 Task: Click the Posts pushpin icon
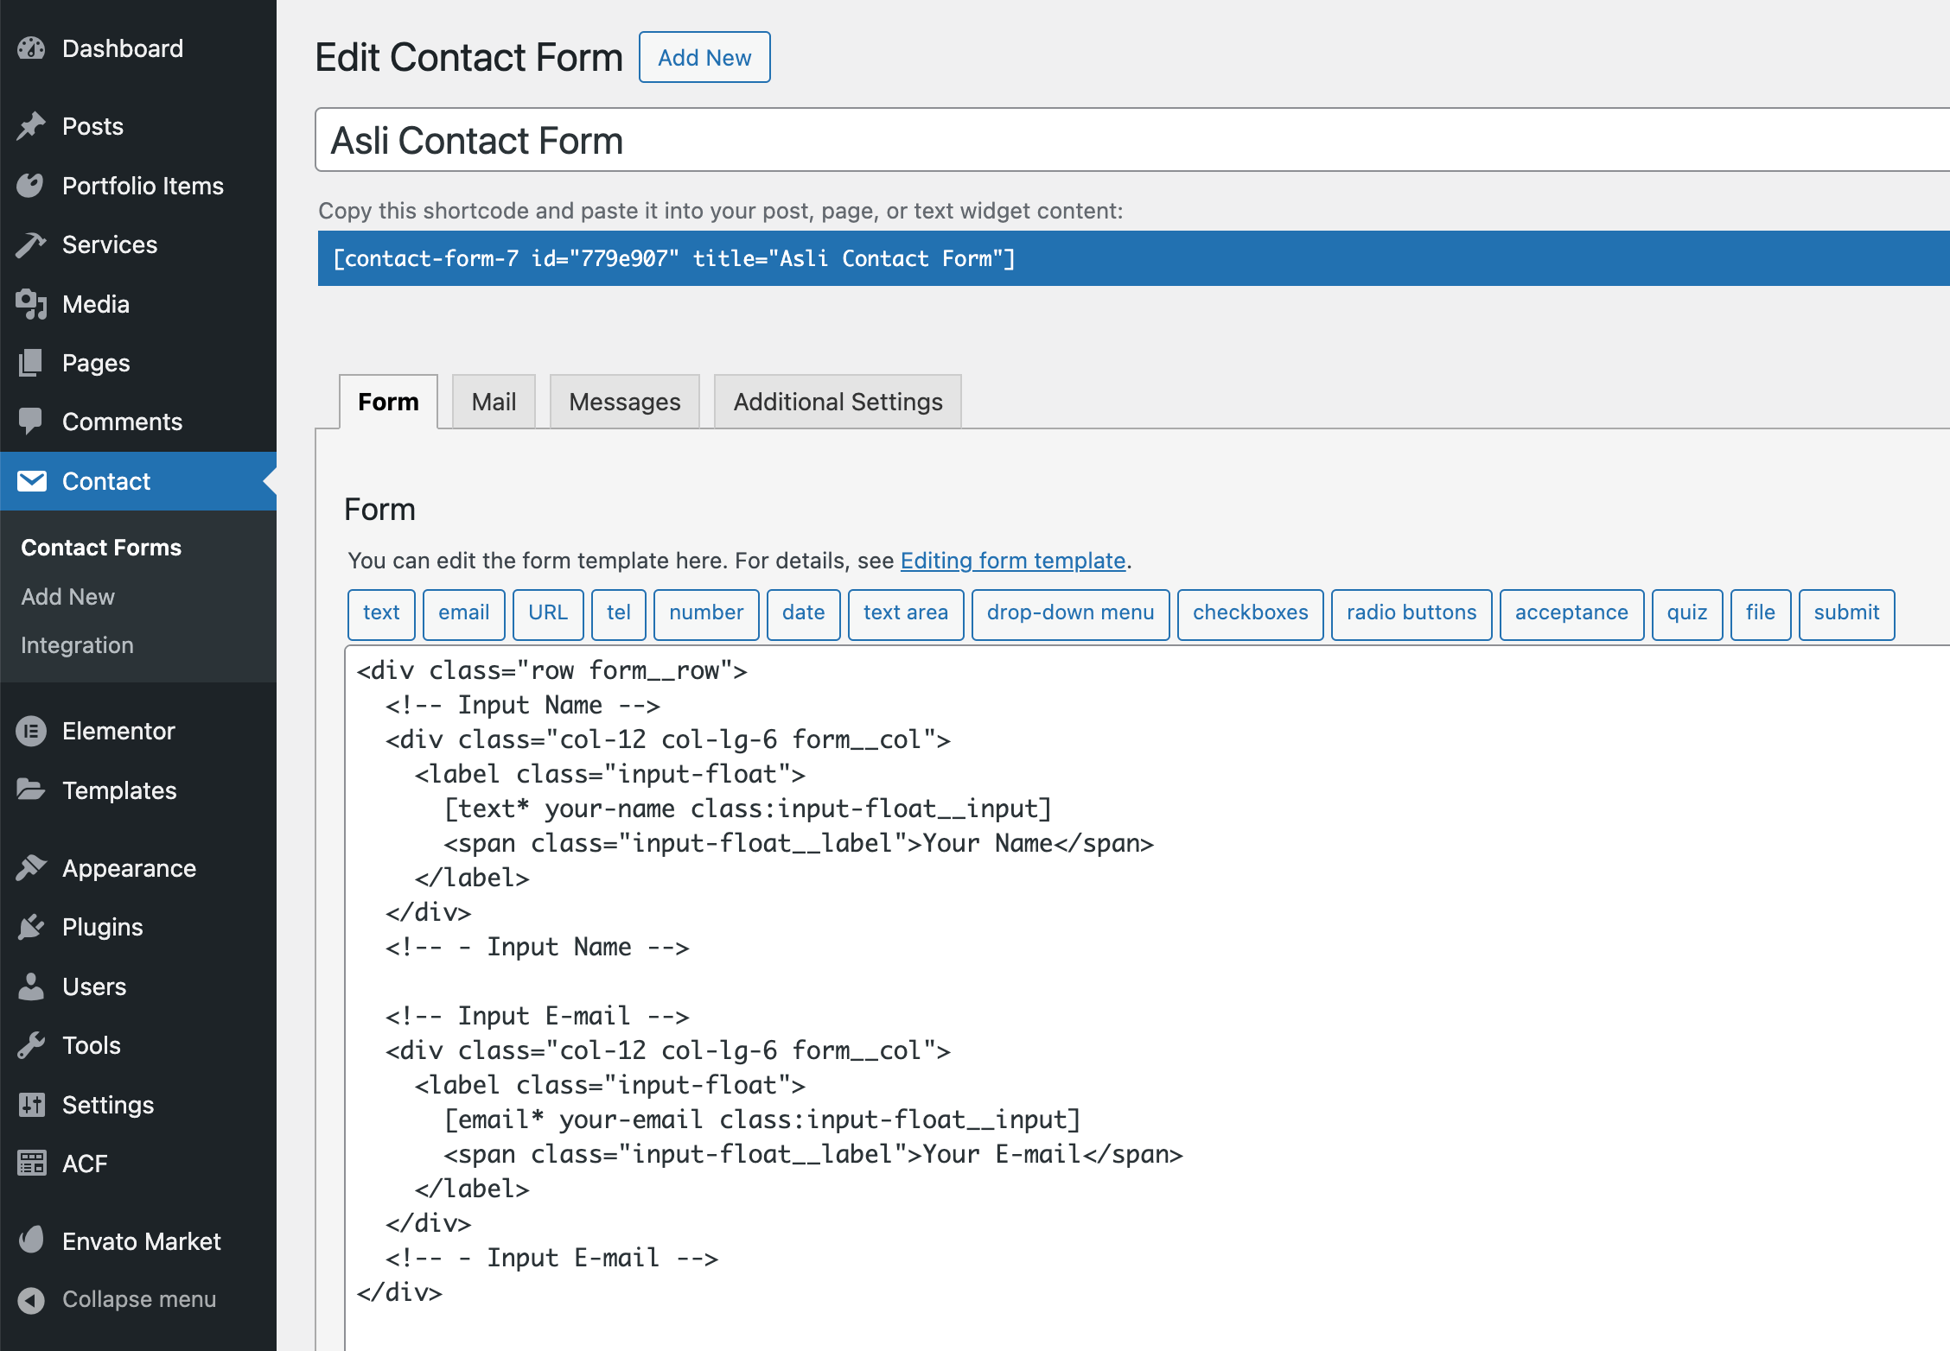[x=31, y=126]
